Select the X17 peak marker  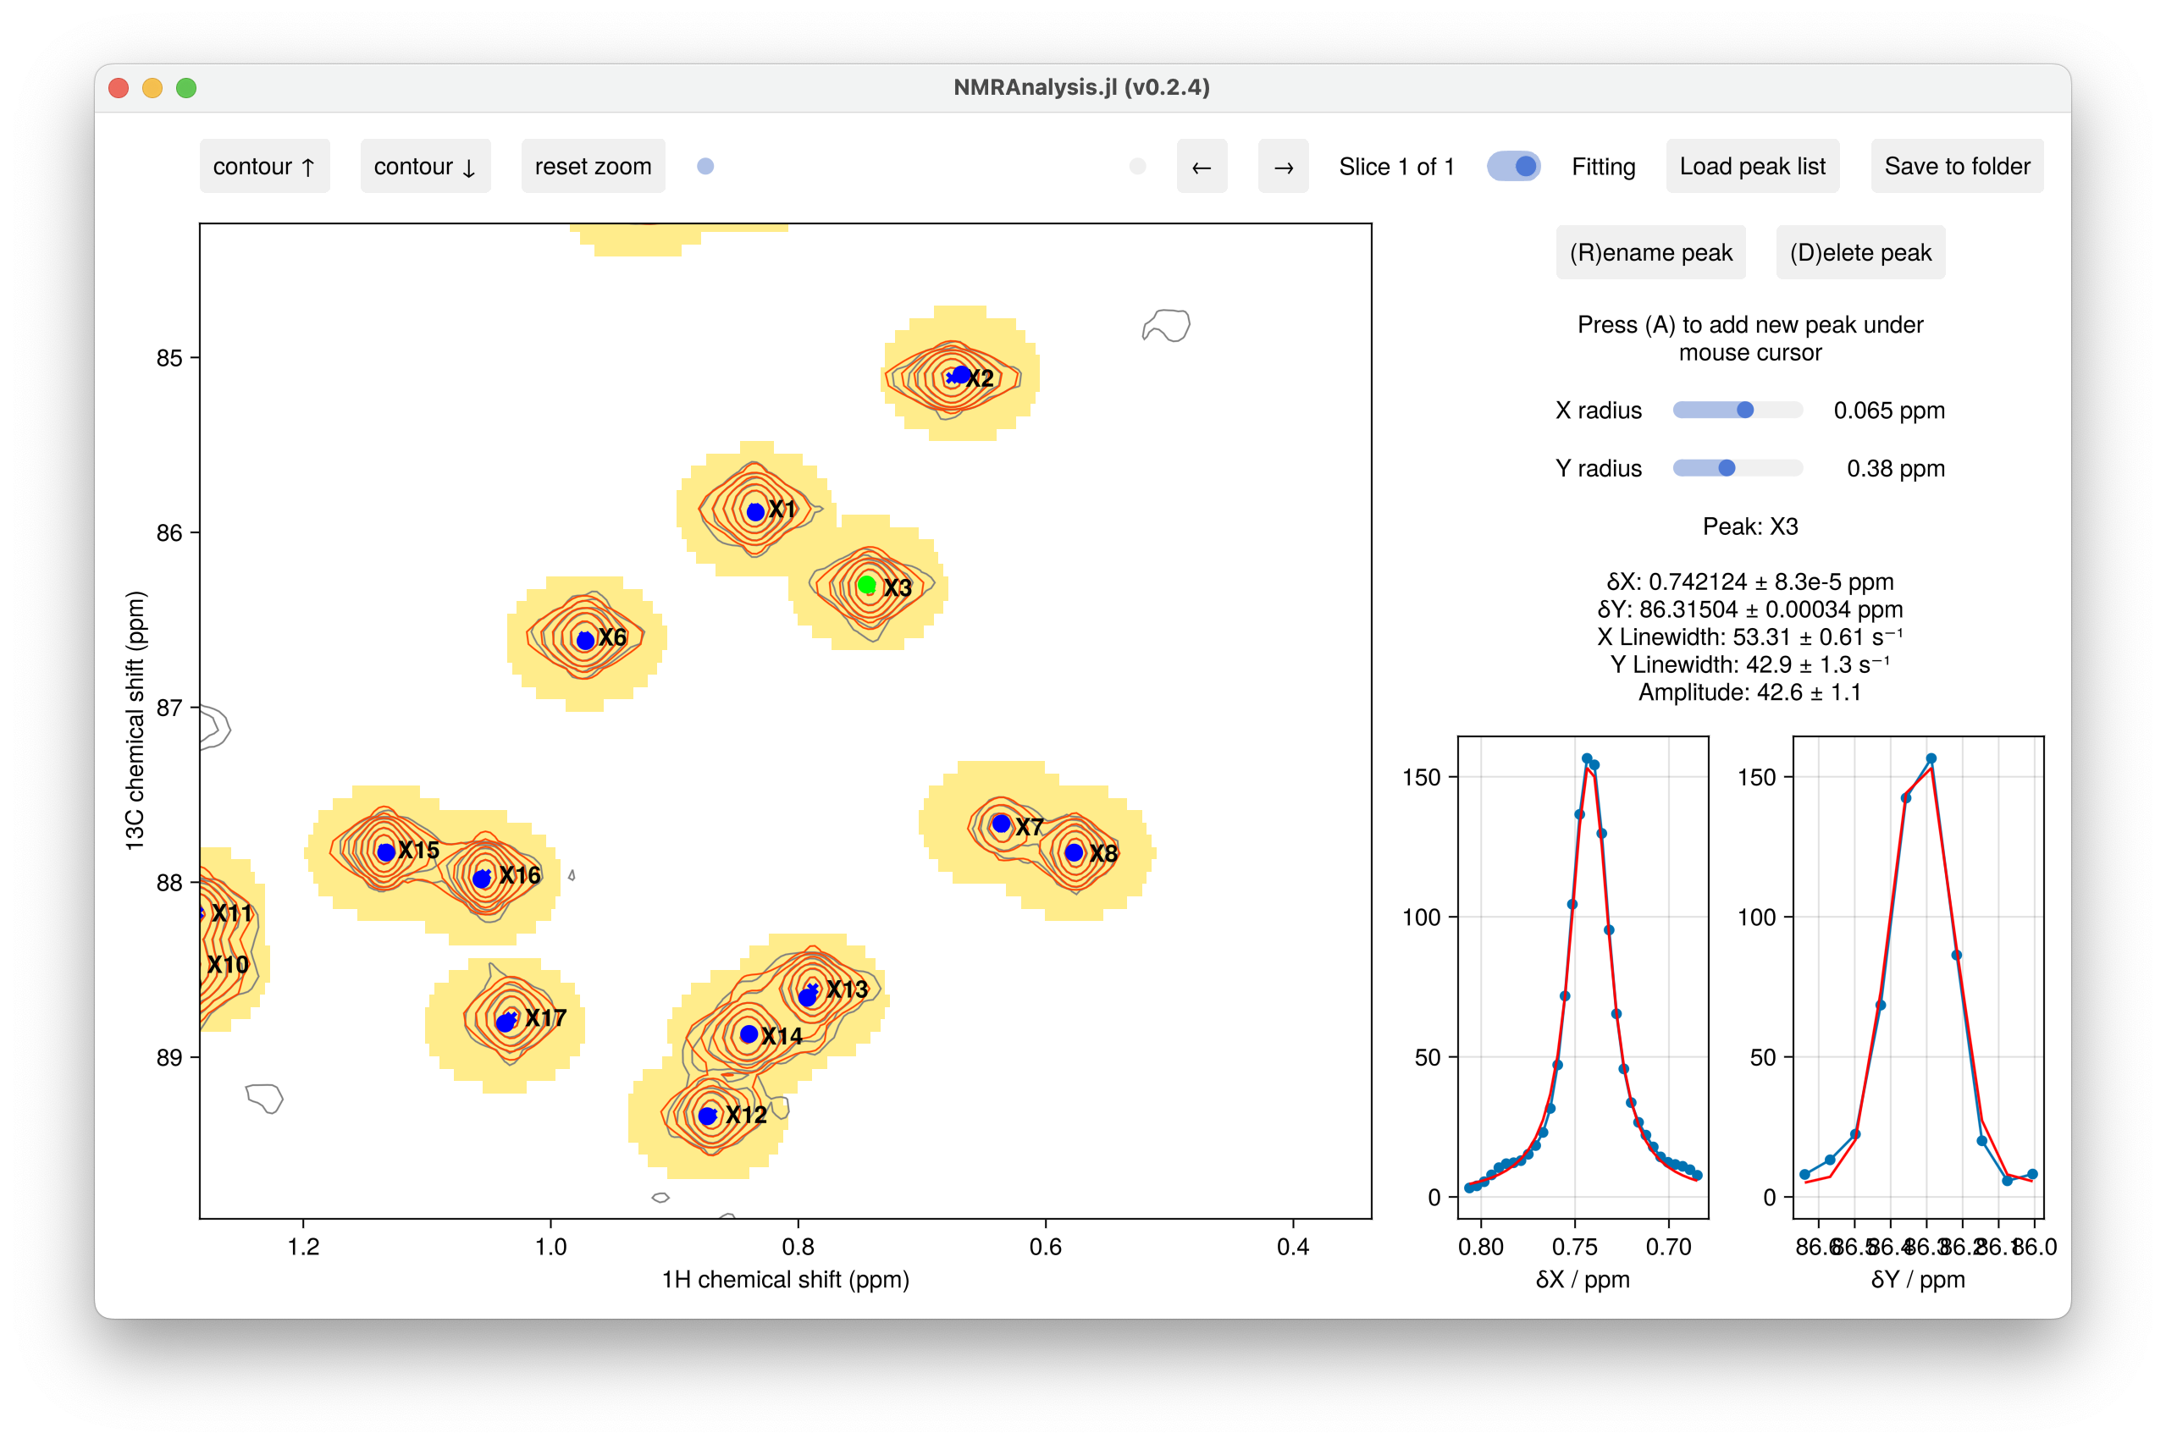[510, 1019]
